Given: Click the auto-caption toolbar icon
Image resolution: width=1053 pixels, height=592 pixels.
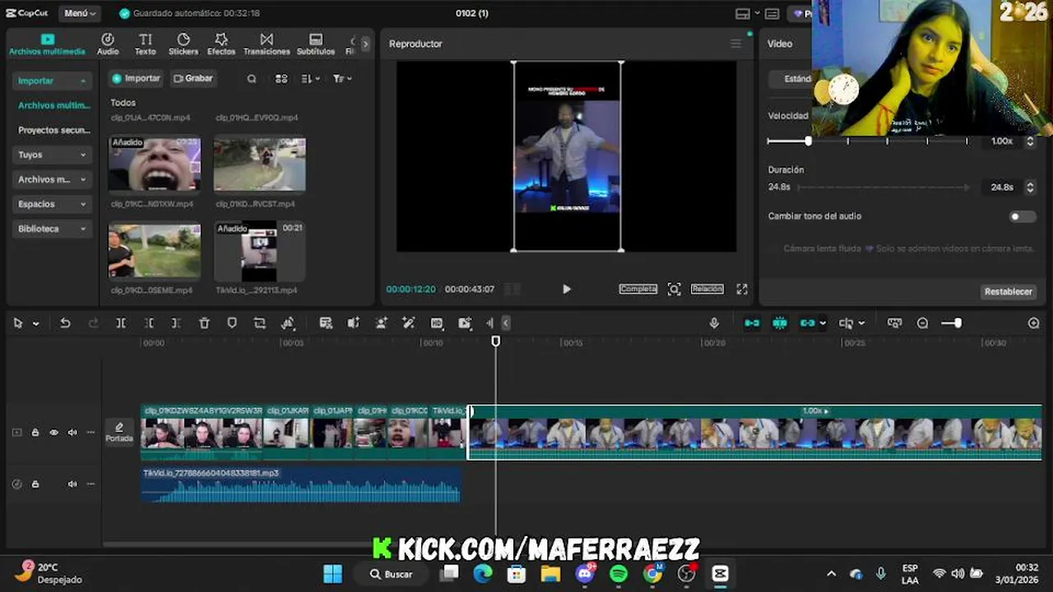Looking at the screenshot, I should [326, 323].
